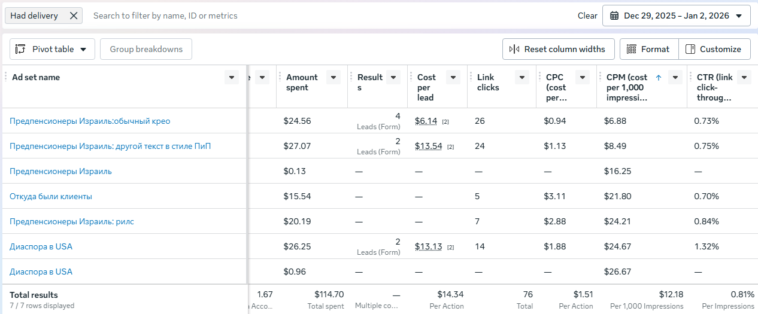Click Ad set name drag handle
The image size is (758, 314).
6,77
